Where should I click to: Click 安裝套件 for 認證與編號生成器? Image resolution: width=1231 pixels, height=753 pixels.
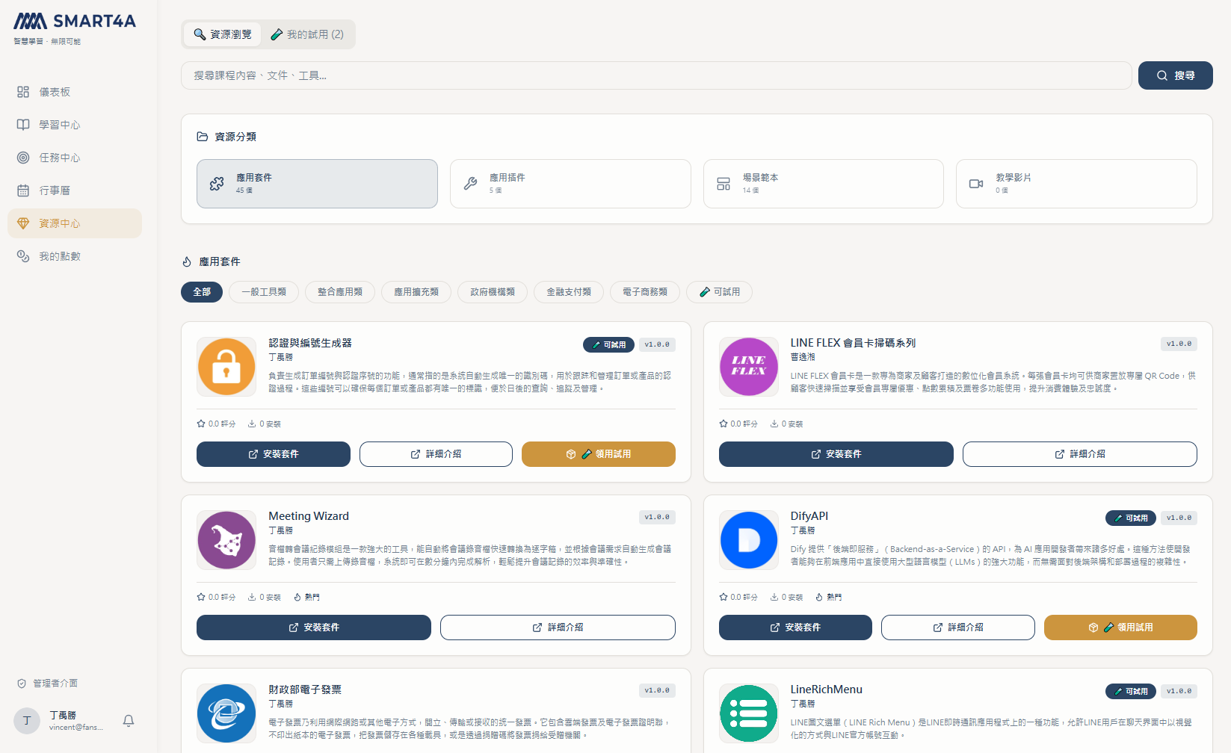274,454
